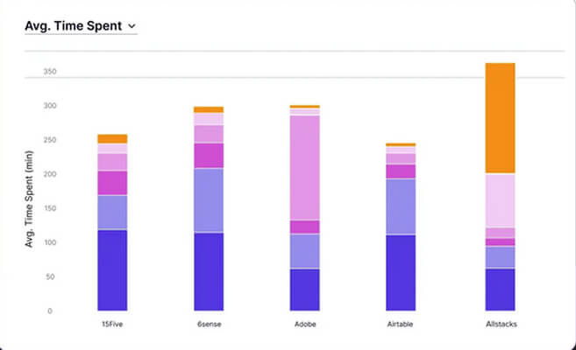Viewport: 576px width, 350px height.
Task: Select the dark blue segment of Allstacks bar
Action: click(500, 290)
